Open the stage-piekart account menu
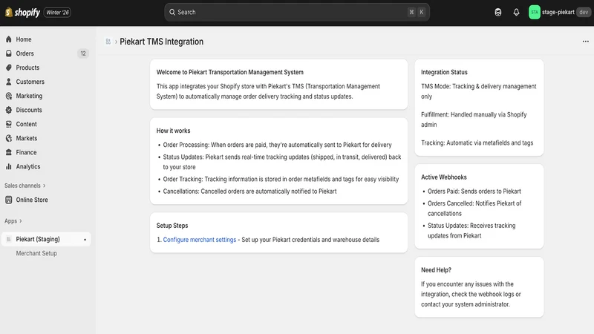 [x=559, y=12]
